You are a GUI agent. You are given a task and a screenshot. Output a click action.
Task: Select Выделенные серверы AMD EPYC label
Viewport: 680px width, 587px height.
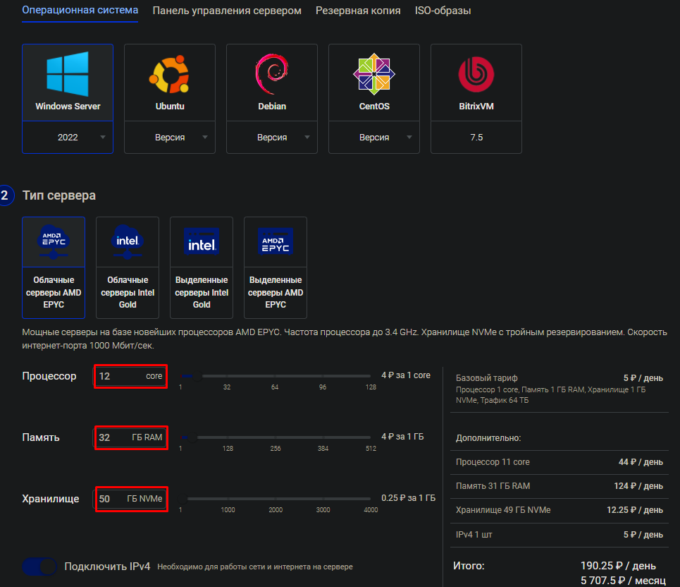(276, 292)
